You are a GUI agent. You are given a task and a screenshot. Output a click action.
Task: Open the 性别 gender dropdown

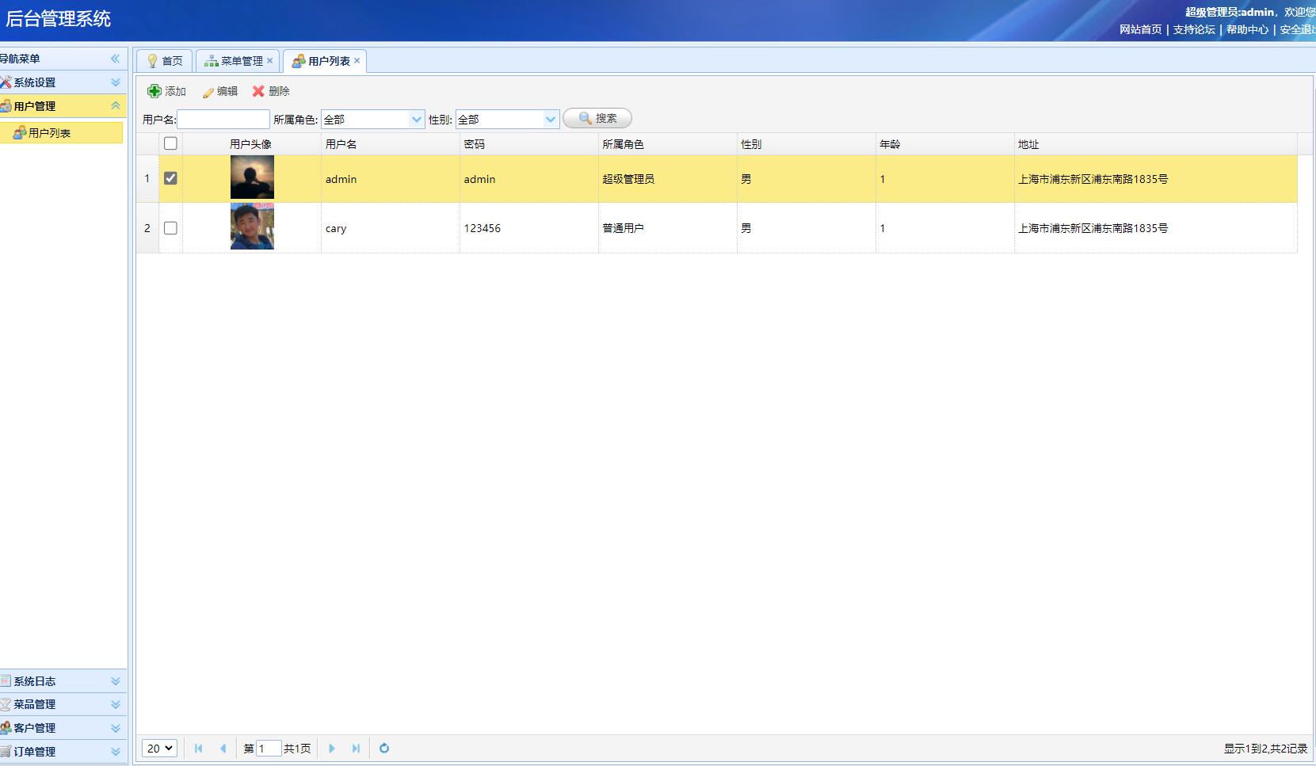551,120
